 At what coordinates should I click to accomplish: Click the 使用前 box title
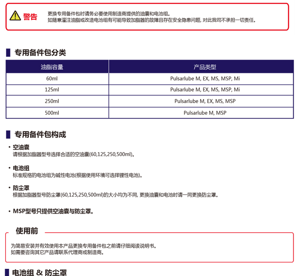[x=27, y=231]
